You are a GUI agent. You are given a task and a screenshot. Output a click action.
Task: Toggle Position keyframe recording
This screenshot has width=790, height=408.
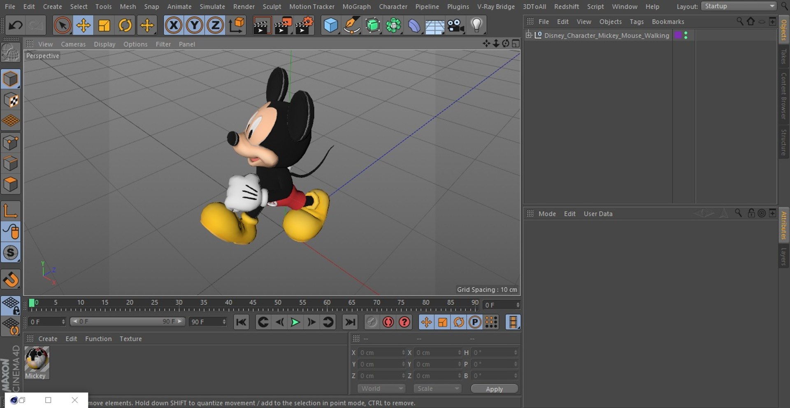(426, 322)
